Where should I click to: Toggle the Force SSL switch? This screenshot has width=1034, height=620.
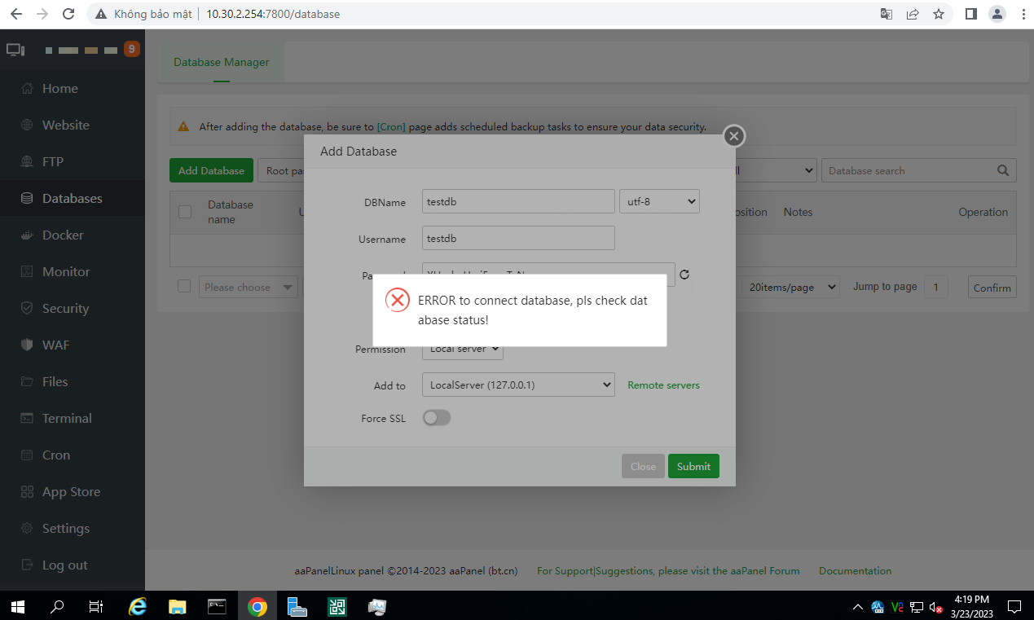[437, 417]
